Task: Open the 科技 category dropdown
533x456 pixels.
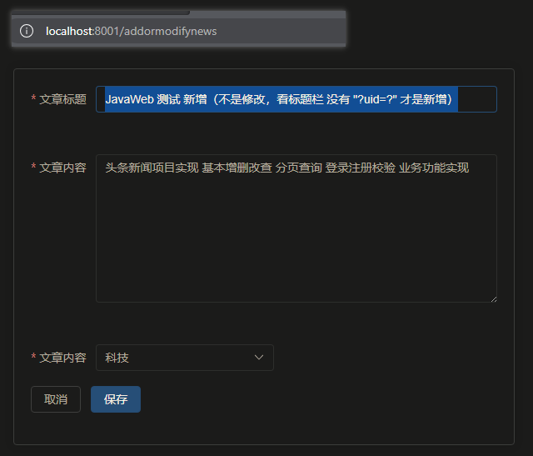Action: pos(185,358)
